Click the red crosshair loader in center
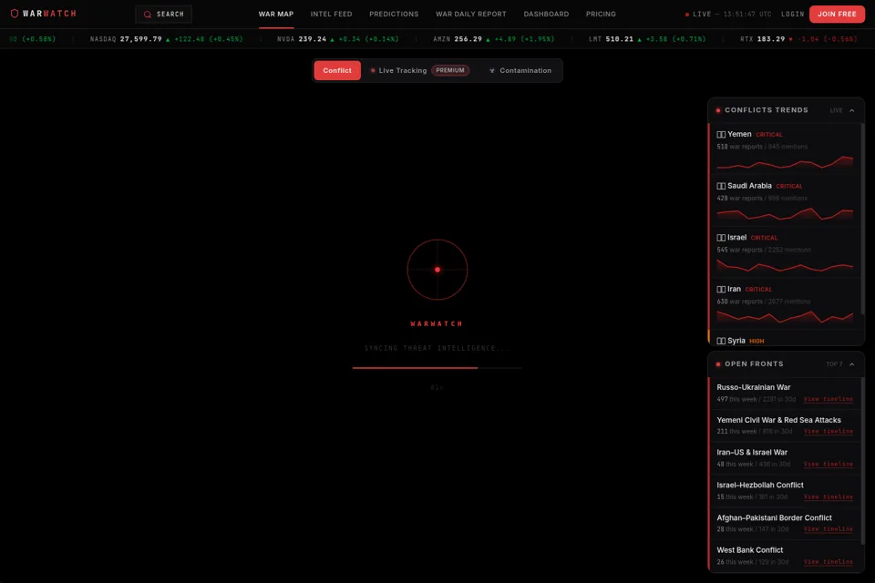This screenshot has height=583, width=875. 437,270
